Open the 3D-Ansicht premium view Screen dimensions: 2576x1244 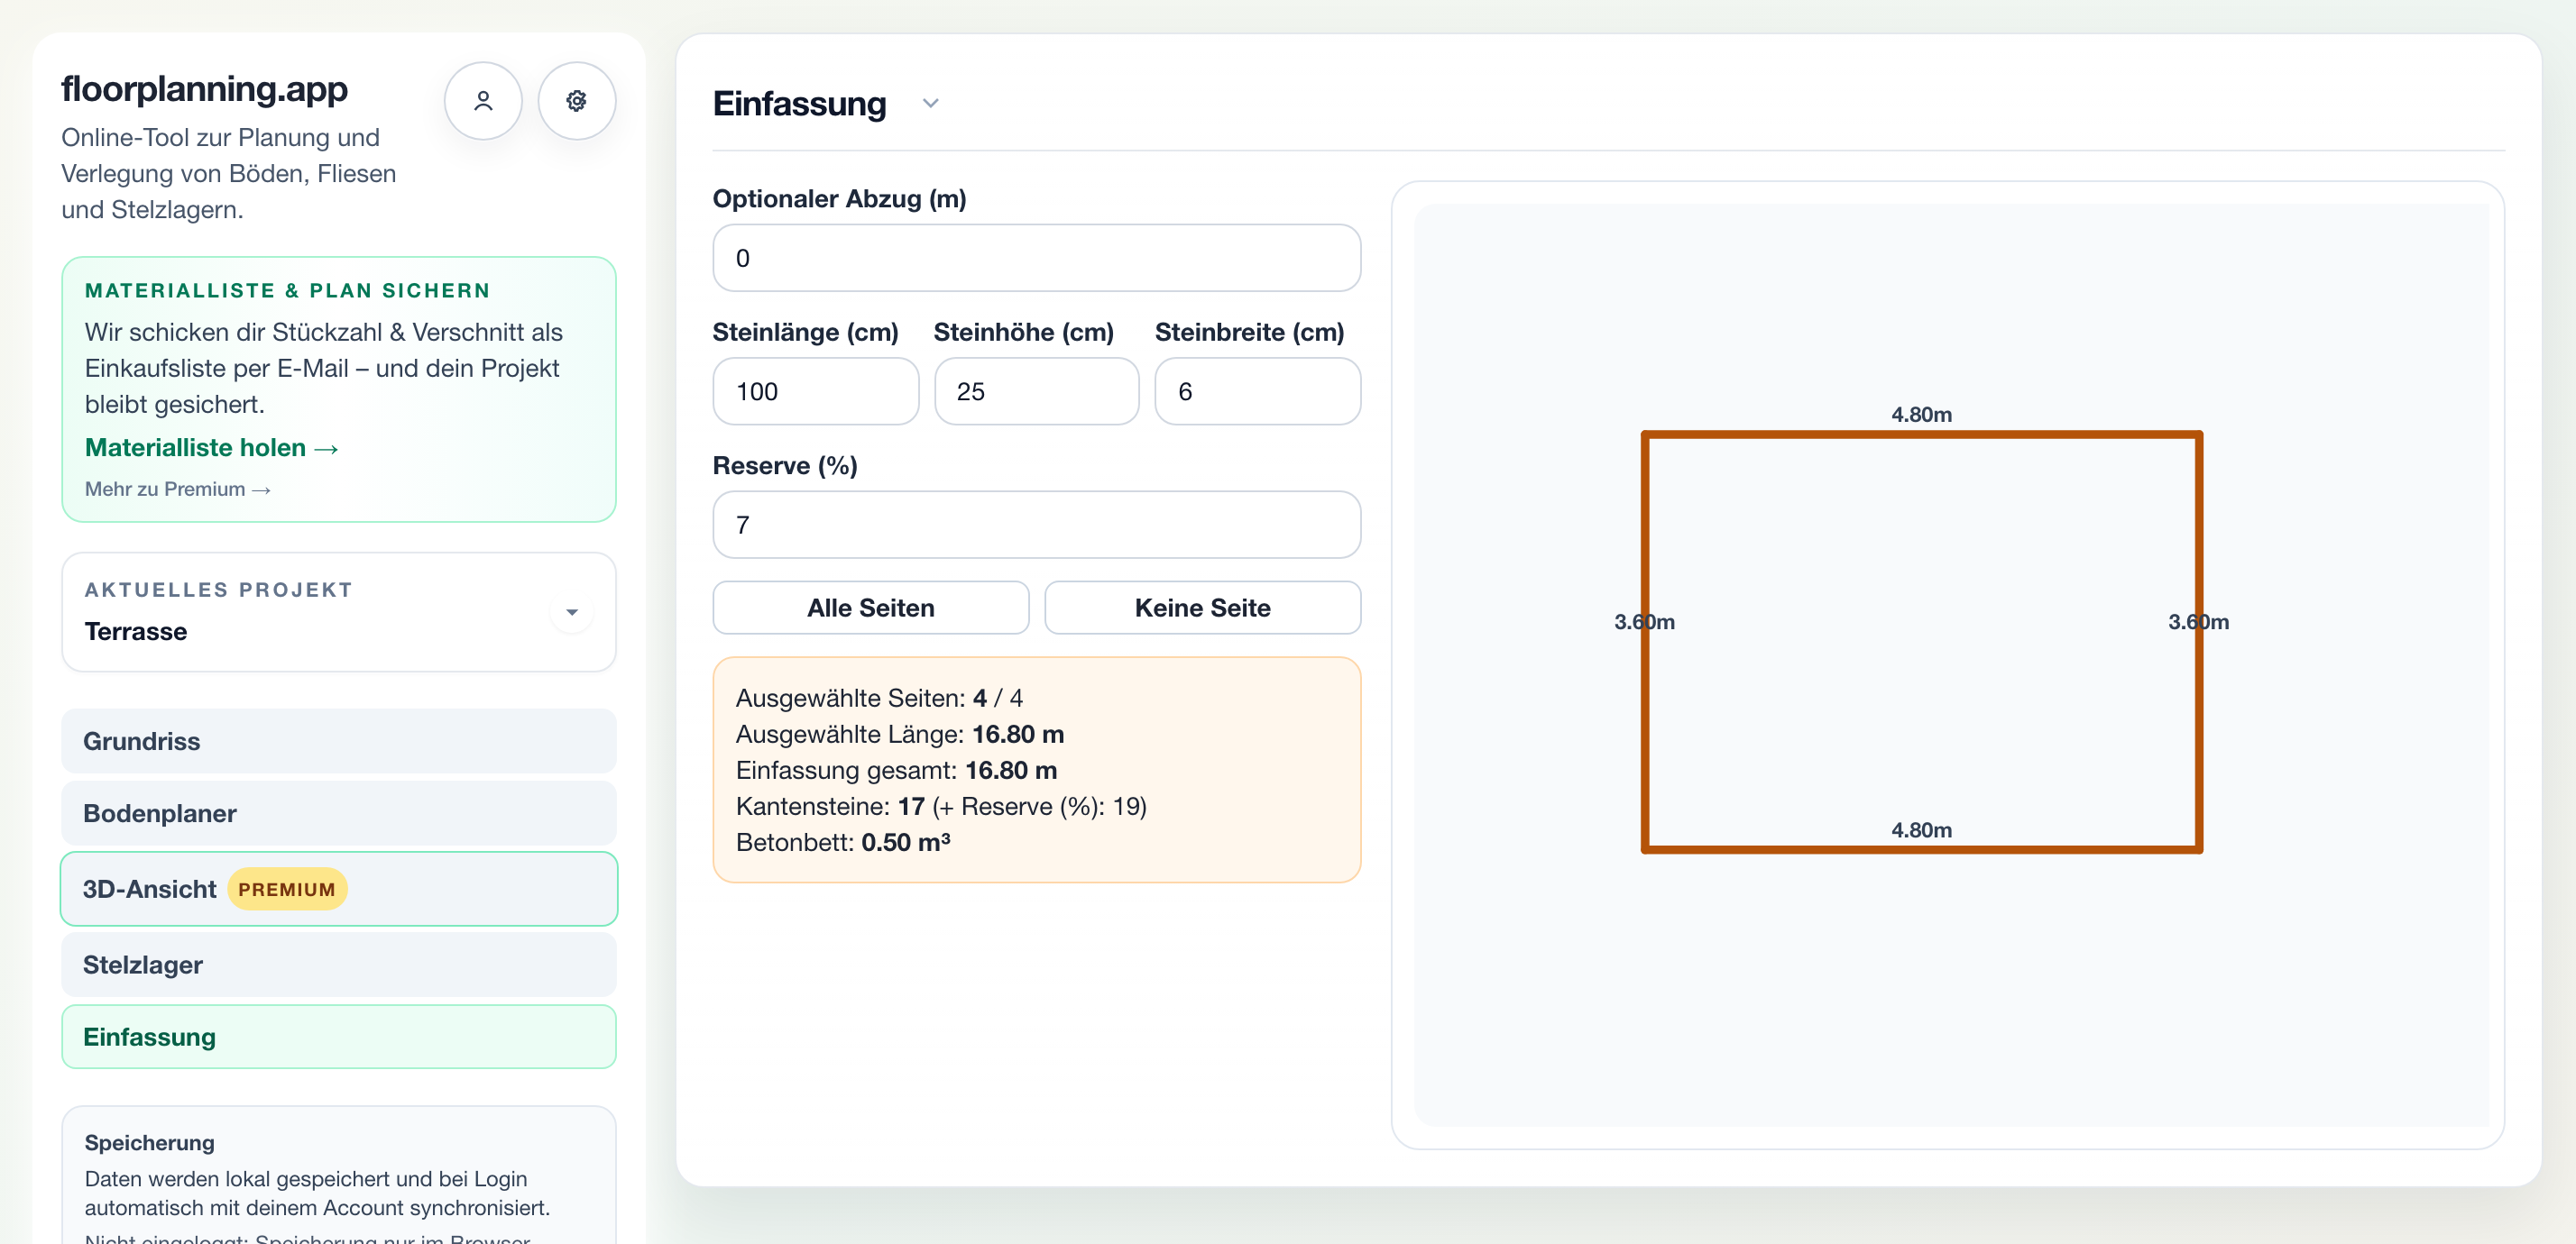pos(338,888)
